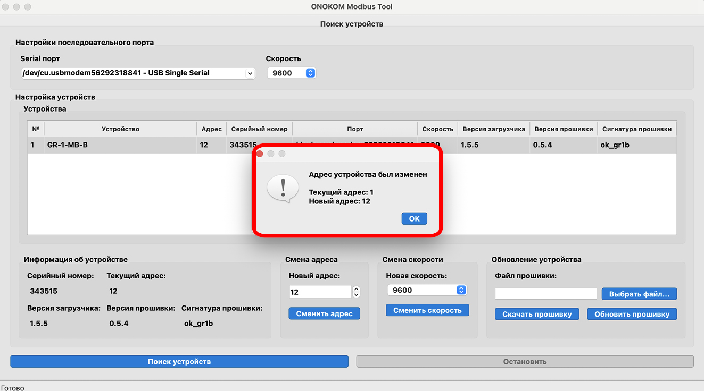Click the Новый адрес stepper arrows
This screenshot has height=391, width=704.
point(357,292)
